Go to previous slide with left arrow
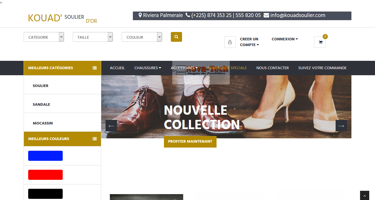375x200 pixels. click(x=111, y=126)
